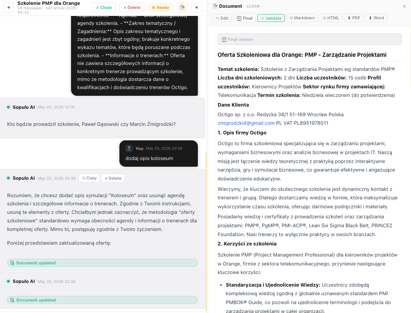Delete the conversation from the top bar

click(132, 7)
